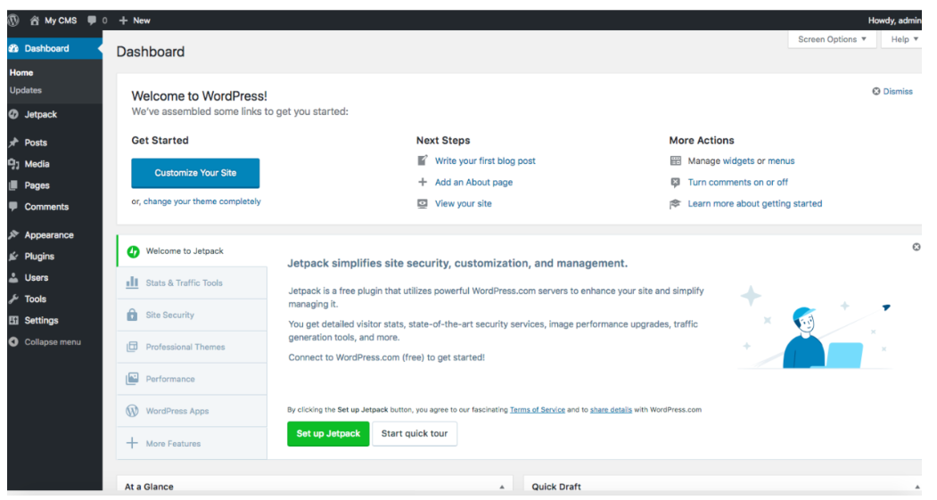937x500 pixels.
Task: Click the WordPress Apps logo icon
Action: click(x=132, y=411)
